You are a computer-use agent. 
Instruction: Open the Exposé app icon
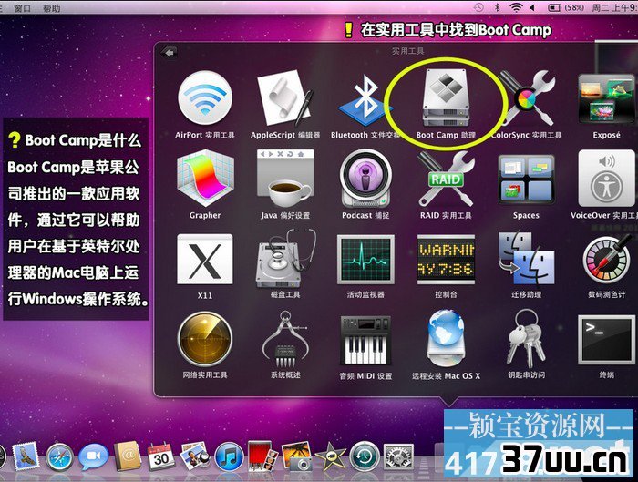tap(606, 98)
